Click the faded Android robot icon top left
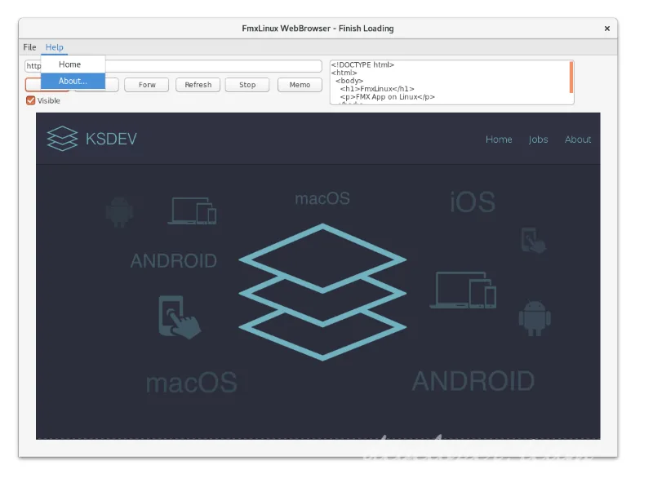This screenshot has width=653, height=483. 119,212
